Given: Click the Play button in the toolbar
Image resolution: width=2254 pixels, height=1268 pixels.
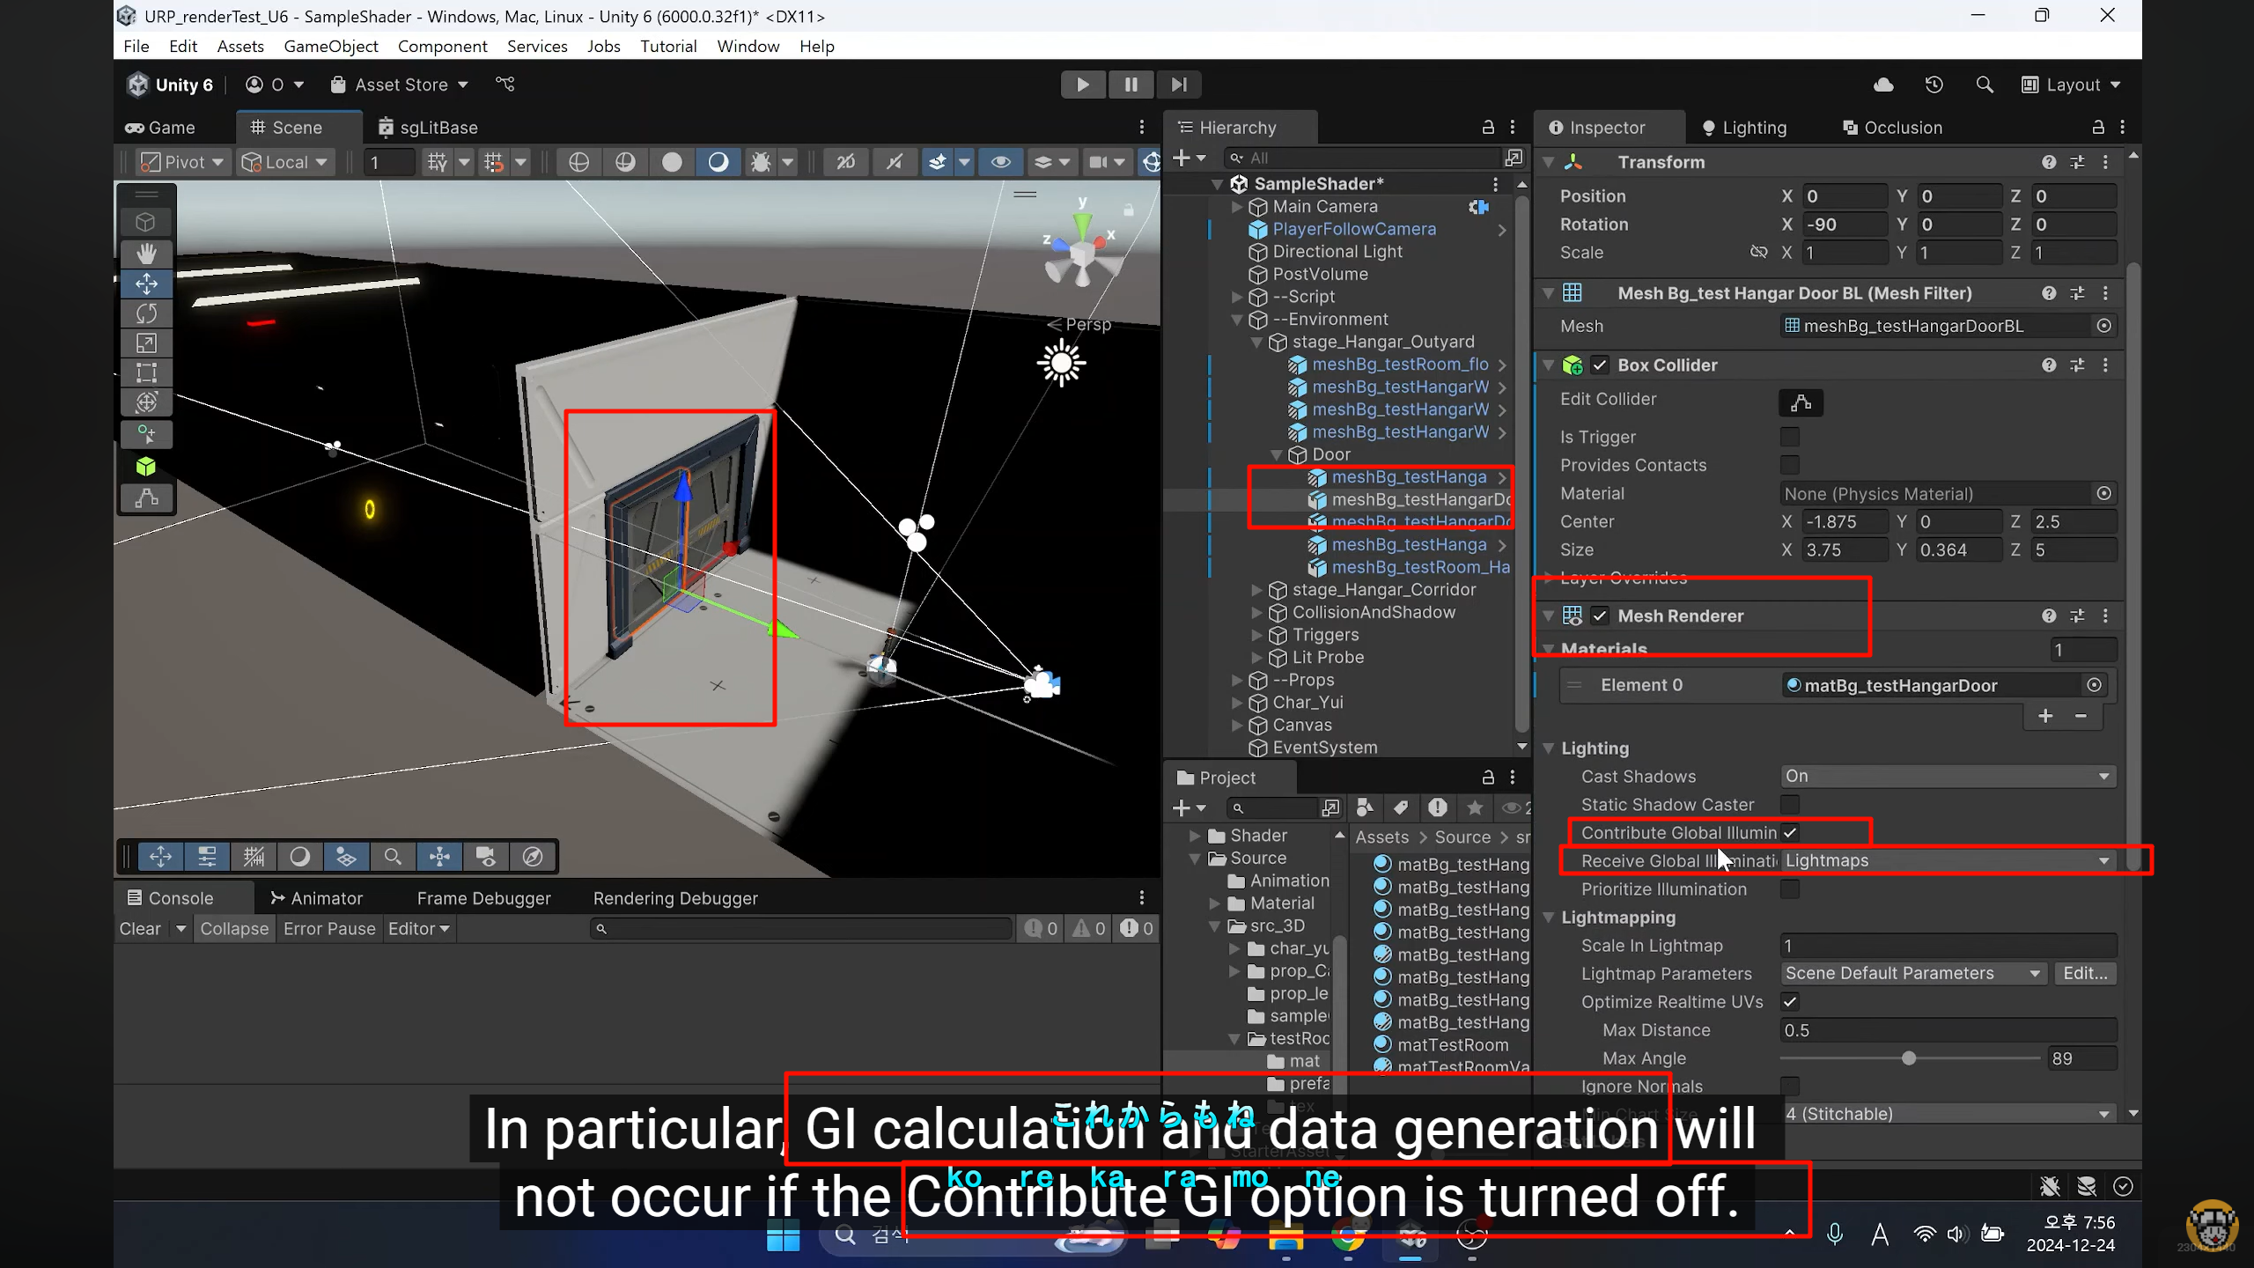Looking at the screenshot, I should click(1083, 85).
